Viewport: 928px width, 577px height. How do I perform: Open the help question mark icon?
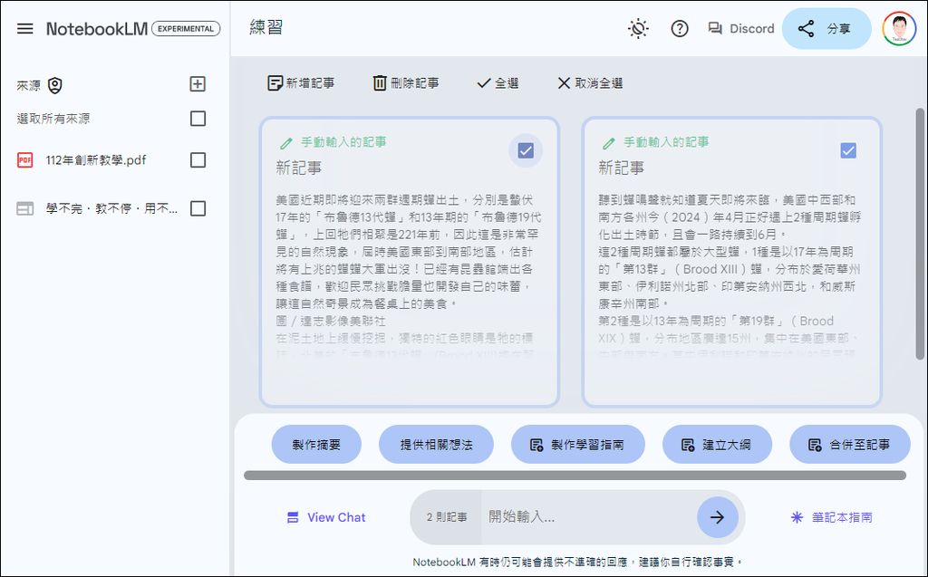point(680,28)
